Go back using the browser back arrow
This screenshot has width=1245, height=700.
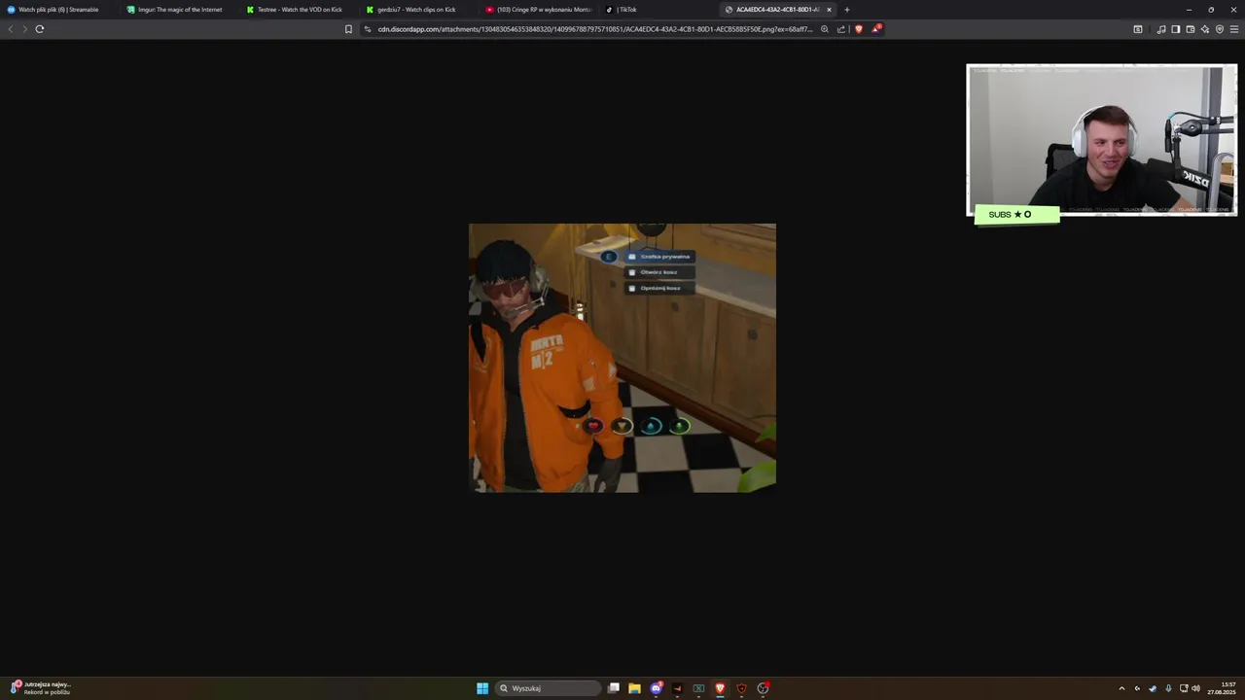coord(11,29)
